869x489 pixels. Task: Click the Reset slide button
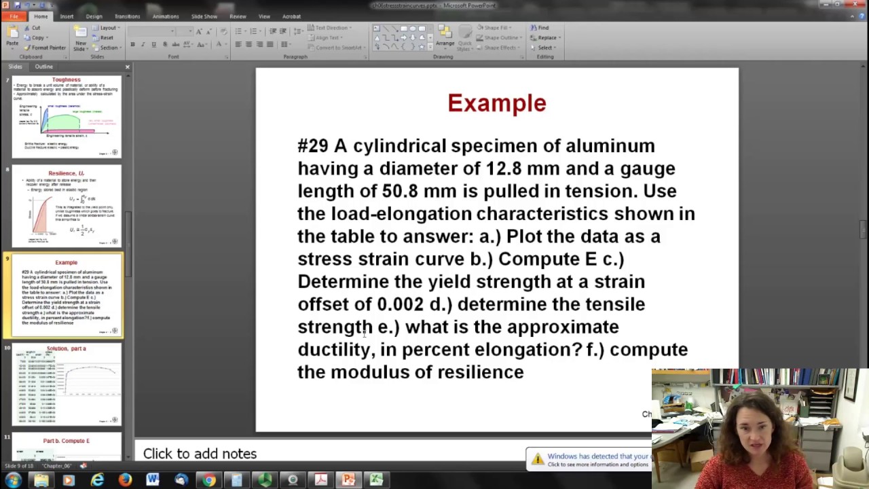(x=103, y=37)
